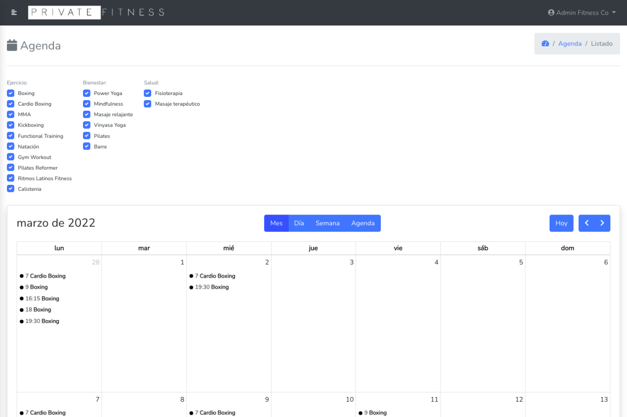
Task: Go to previous month arrow
Action: (x=587, y=223)
